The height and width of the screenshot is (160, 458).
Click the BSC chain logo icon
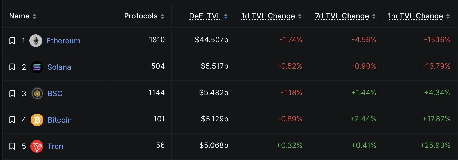[x=37, y=93]
